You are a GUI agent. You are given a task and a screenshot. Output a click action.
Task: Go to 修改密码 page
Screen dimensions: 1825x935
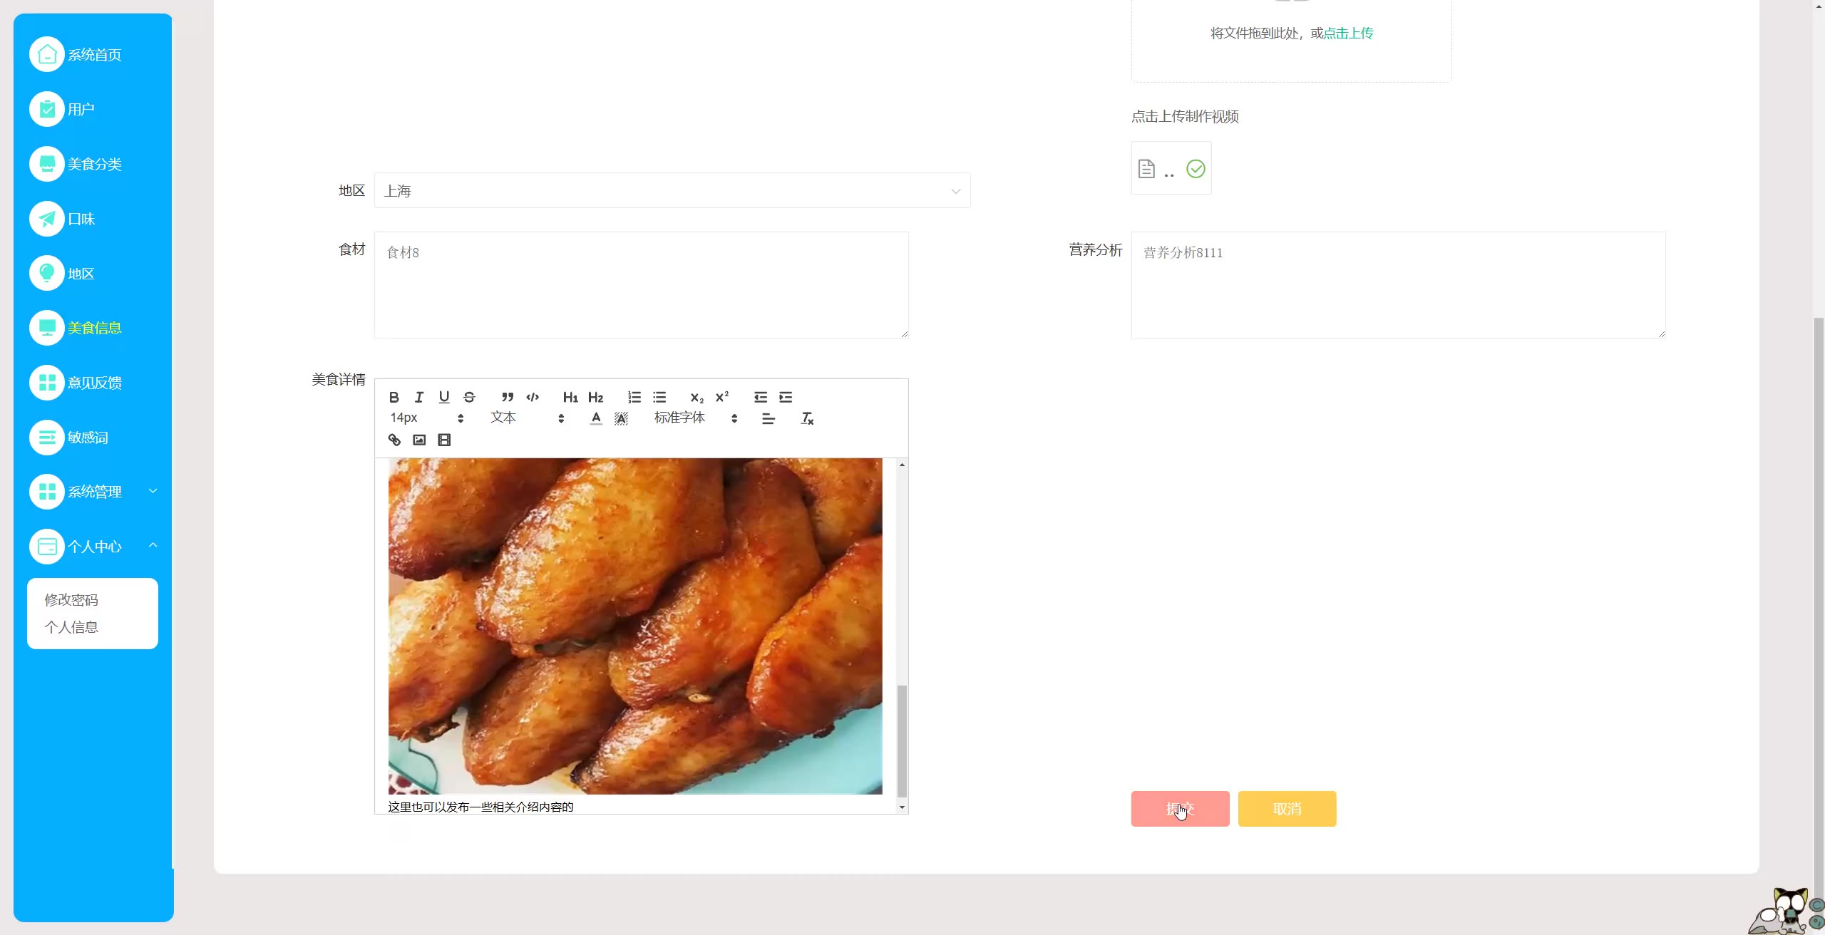point(71,600)
